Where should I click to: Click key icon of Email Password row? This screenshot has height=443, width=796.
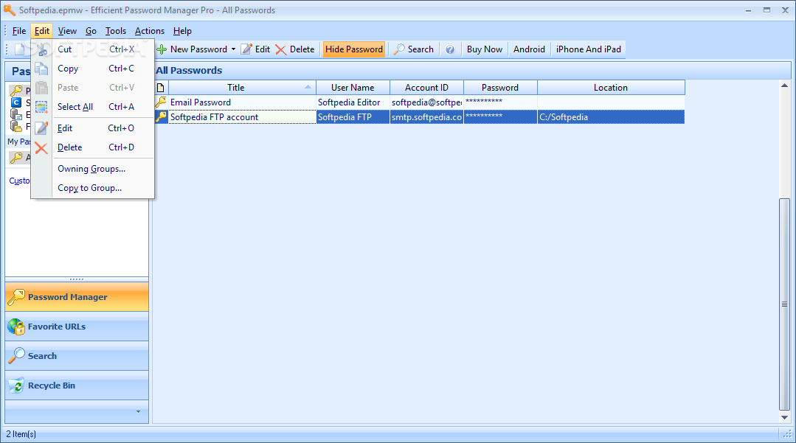tap(161, 102)
